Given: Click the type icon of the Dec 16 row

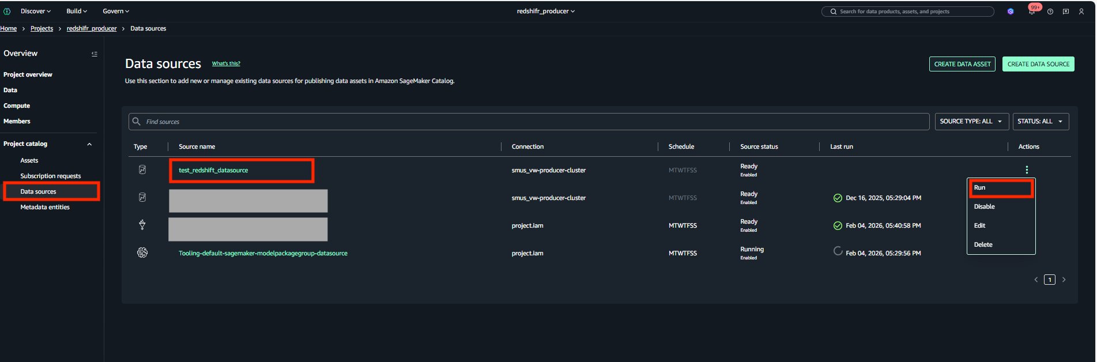Looking at the screenshot, I should pos(142,197).
